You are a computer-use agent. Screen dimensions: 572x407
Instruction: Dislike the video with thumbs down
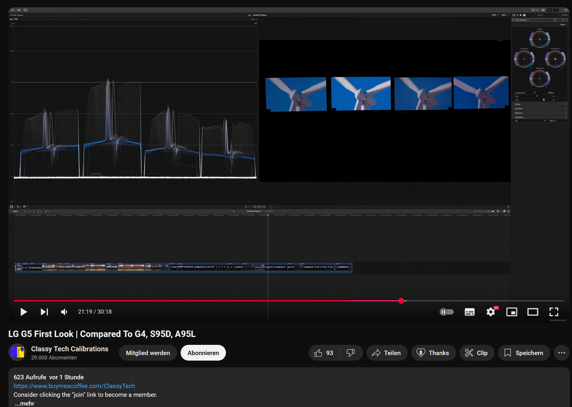[x=351, y=353]
